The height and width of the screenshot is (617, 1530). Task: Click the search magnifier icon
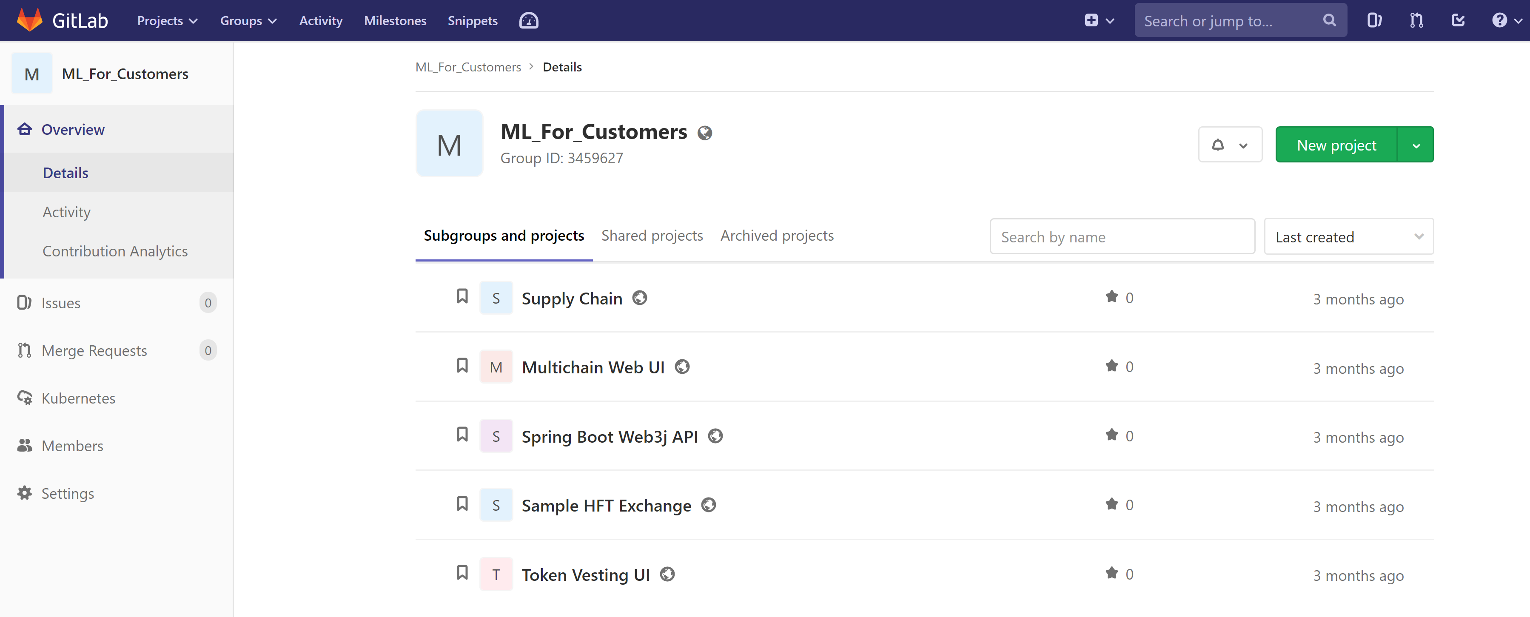coord(1329,20)
